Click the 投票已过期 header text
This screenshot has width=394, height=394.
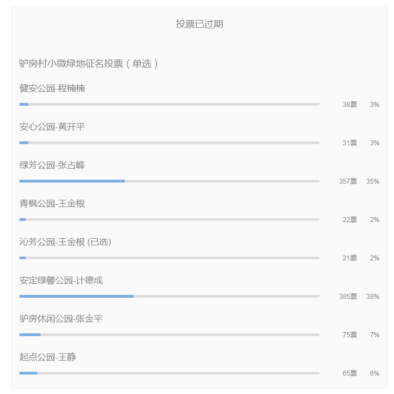[x=199, y=24]
